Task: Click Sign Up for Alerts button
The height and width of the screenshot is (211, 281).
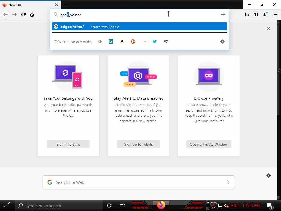Action: [x=138, y=144]
